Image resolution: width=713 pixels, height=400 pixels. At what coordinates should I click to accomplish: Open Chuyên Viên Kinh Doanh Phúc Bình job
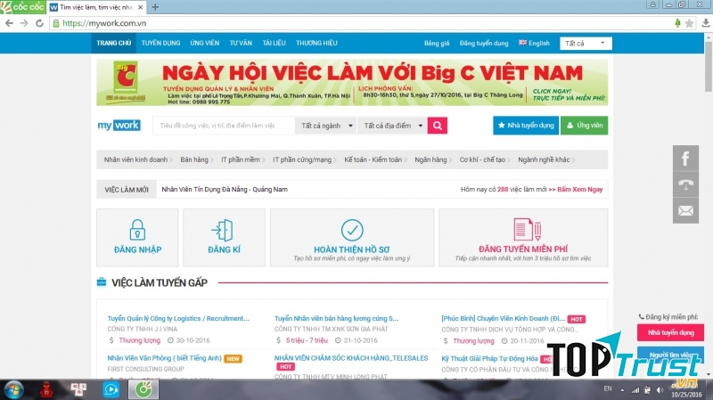[504, 319]
